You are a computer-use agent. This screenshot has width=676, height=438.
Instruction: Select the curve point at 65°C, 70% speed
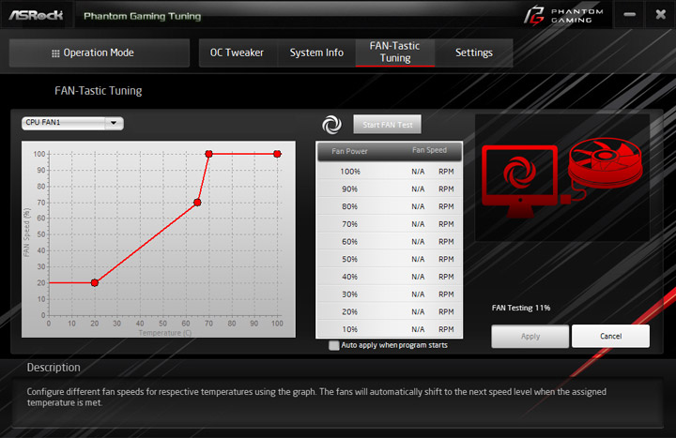197,203
